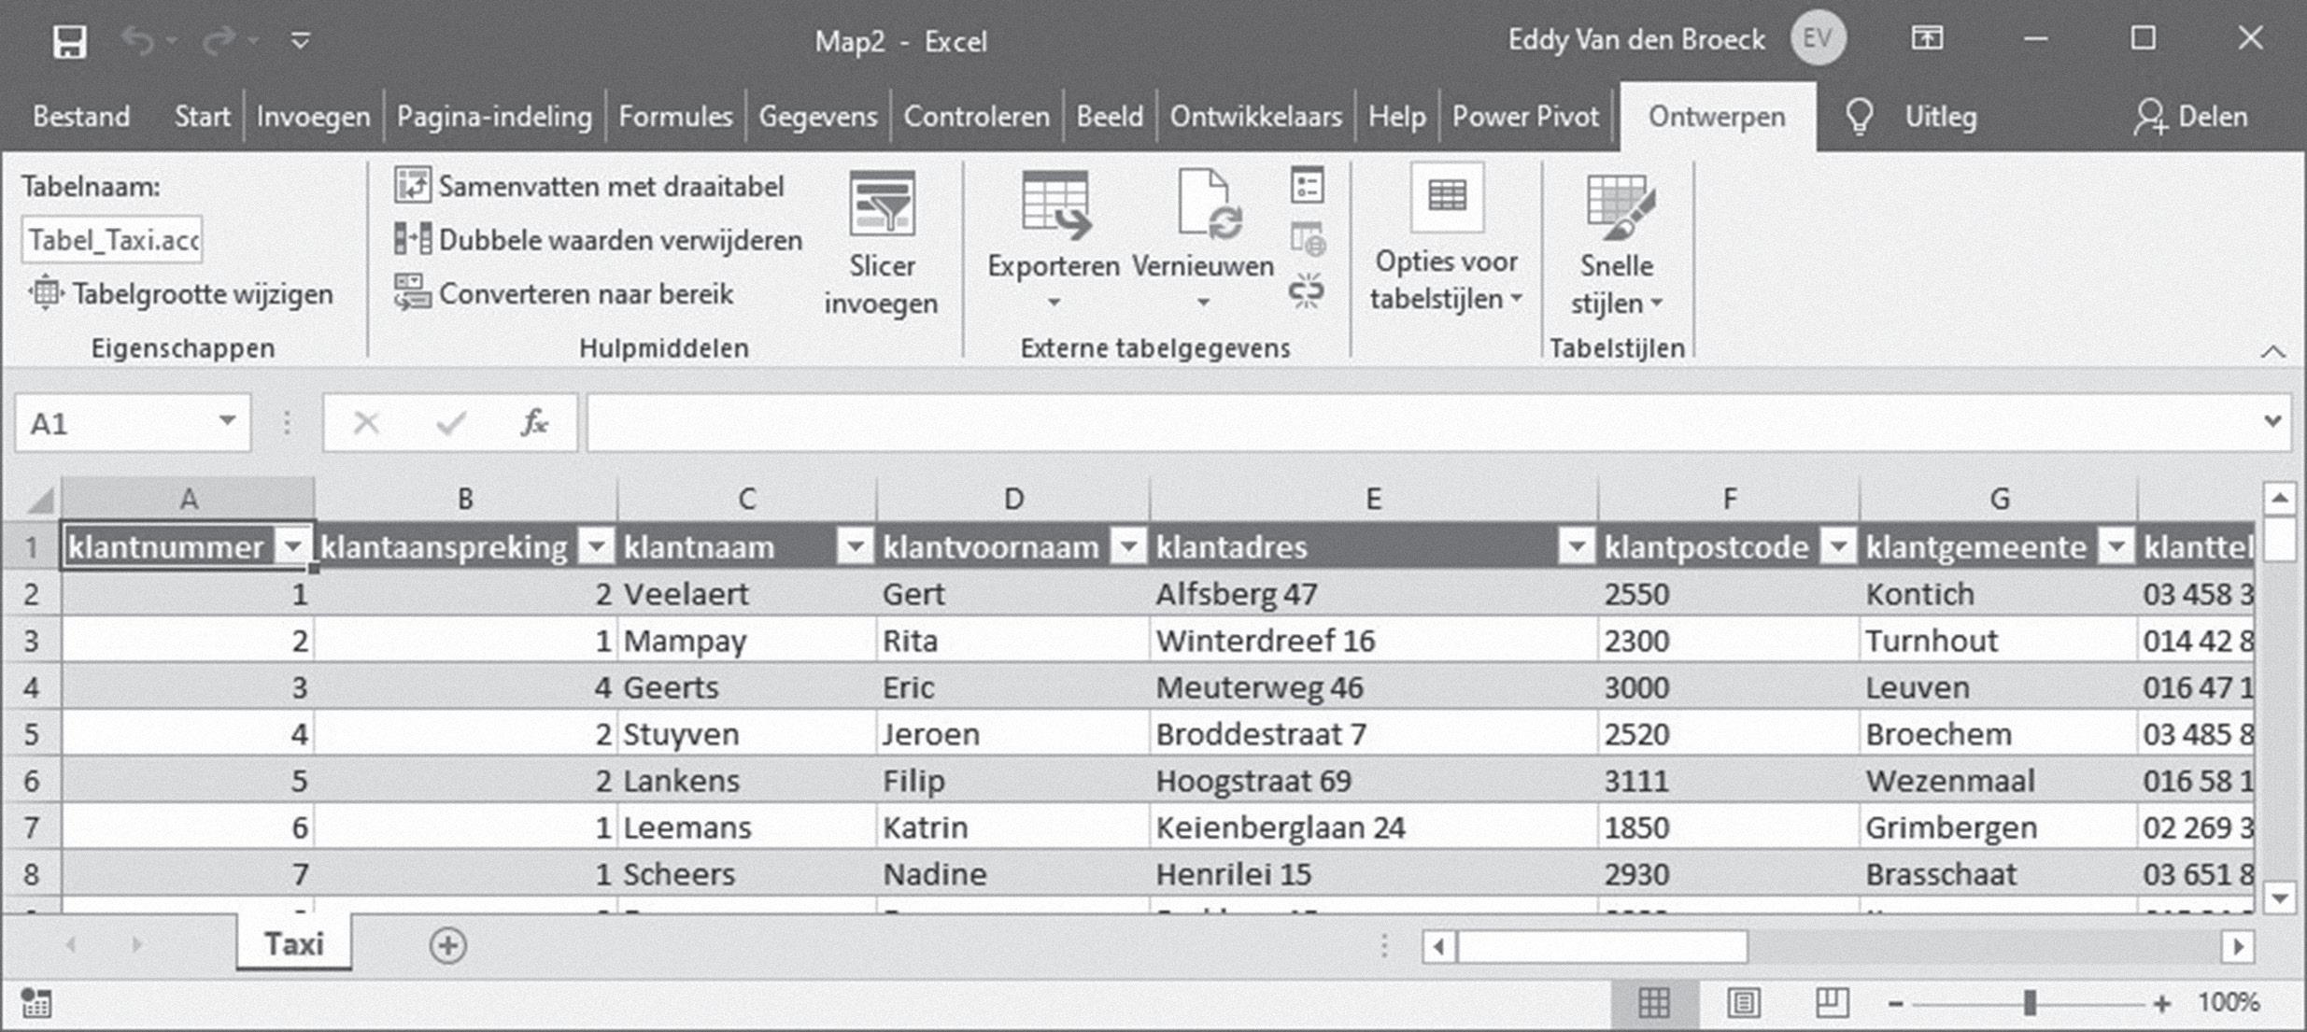Click the table properties icon in Externe tabelgegevens

[x=1308, y=186]
